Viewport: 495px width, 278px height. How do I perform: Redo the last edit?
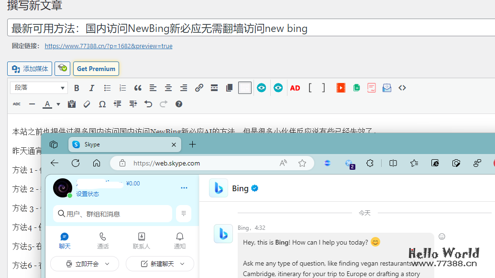tap(163, 104)
